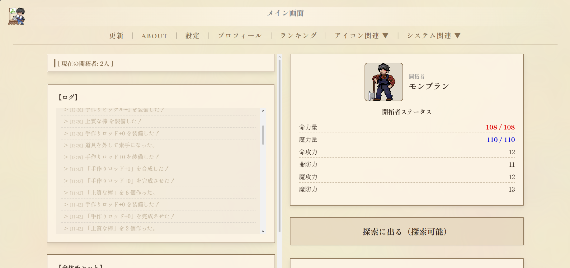Select log entry 道具を外して素手になった

pos(120,145)
